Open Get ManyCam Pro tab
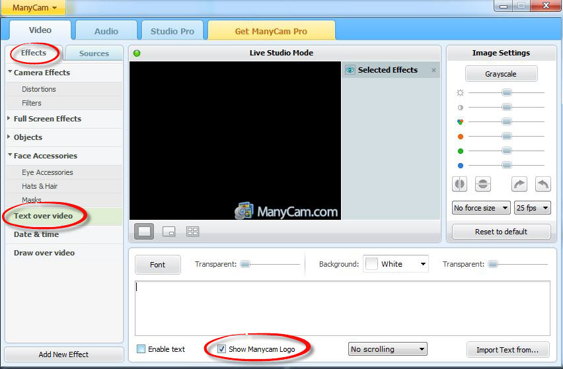563x369 pixels. [x=271, y=32]
